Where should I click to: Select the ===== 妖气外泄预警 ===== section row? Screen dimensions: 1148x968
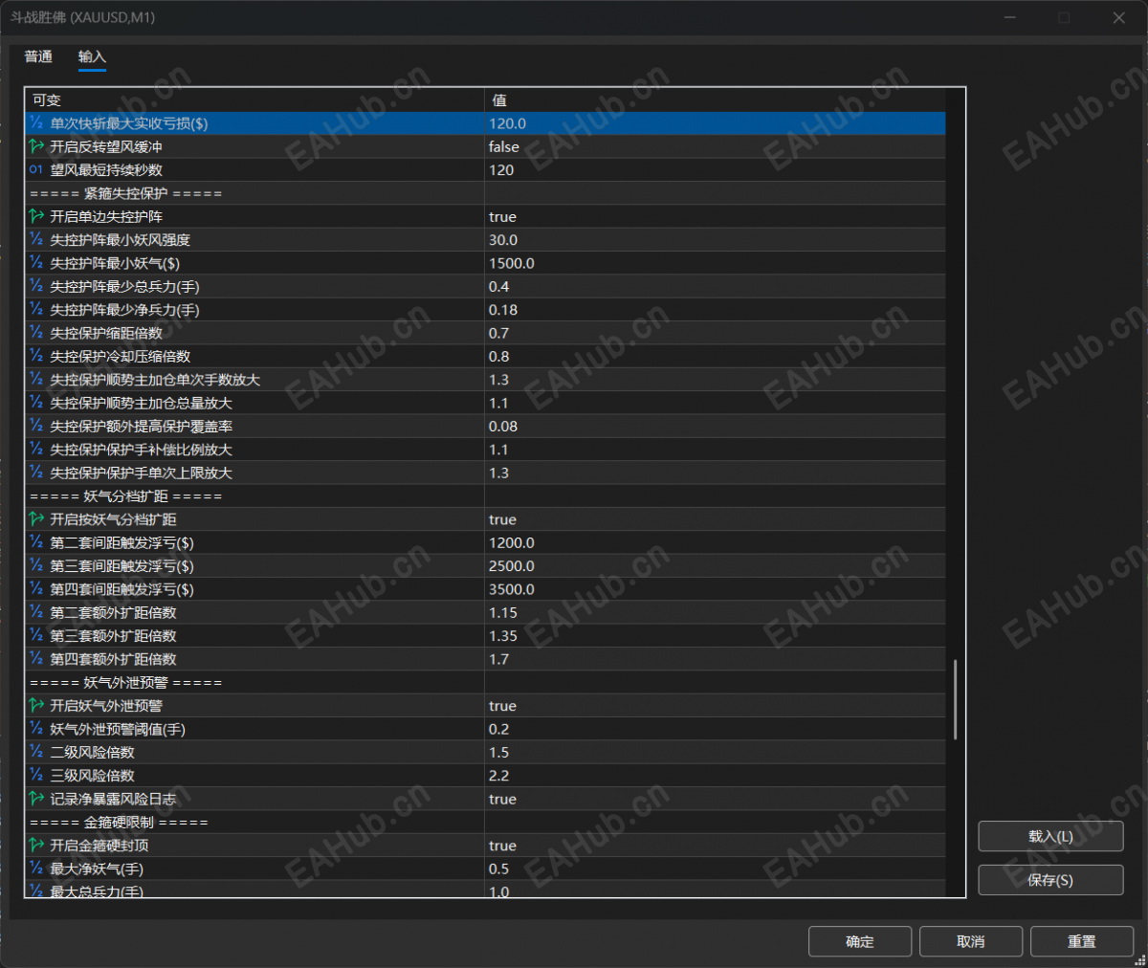pos(485,682)
